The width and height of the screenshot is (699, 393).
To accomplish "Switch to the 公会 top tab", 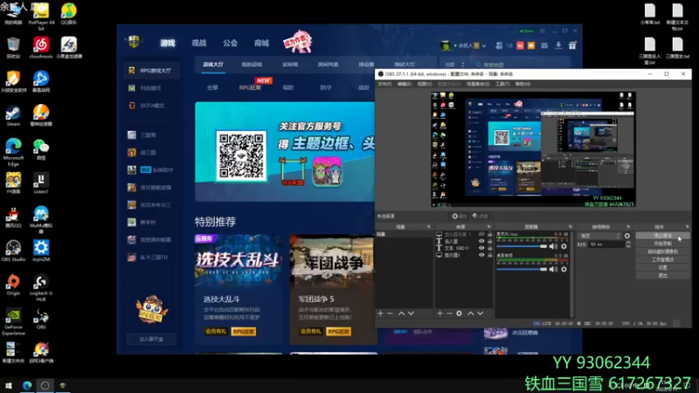I will (230, 43).
